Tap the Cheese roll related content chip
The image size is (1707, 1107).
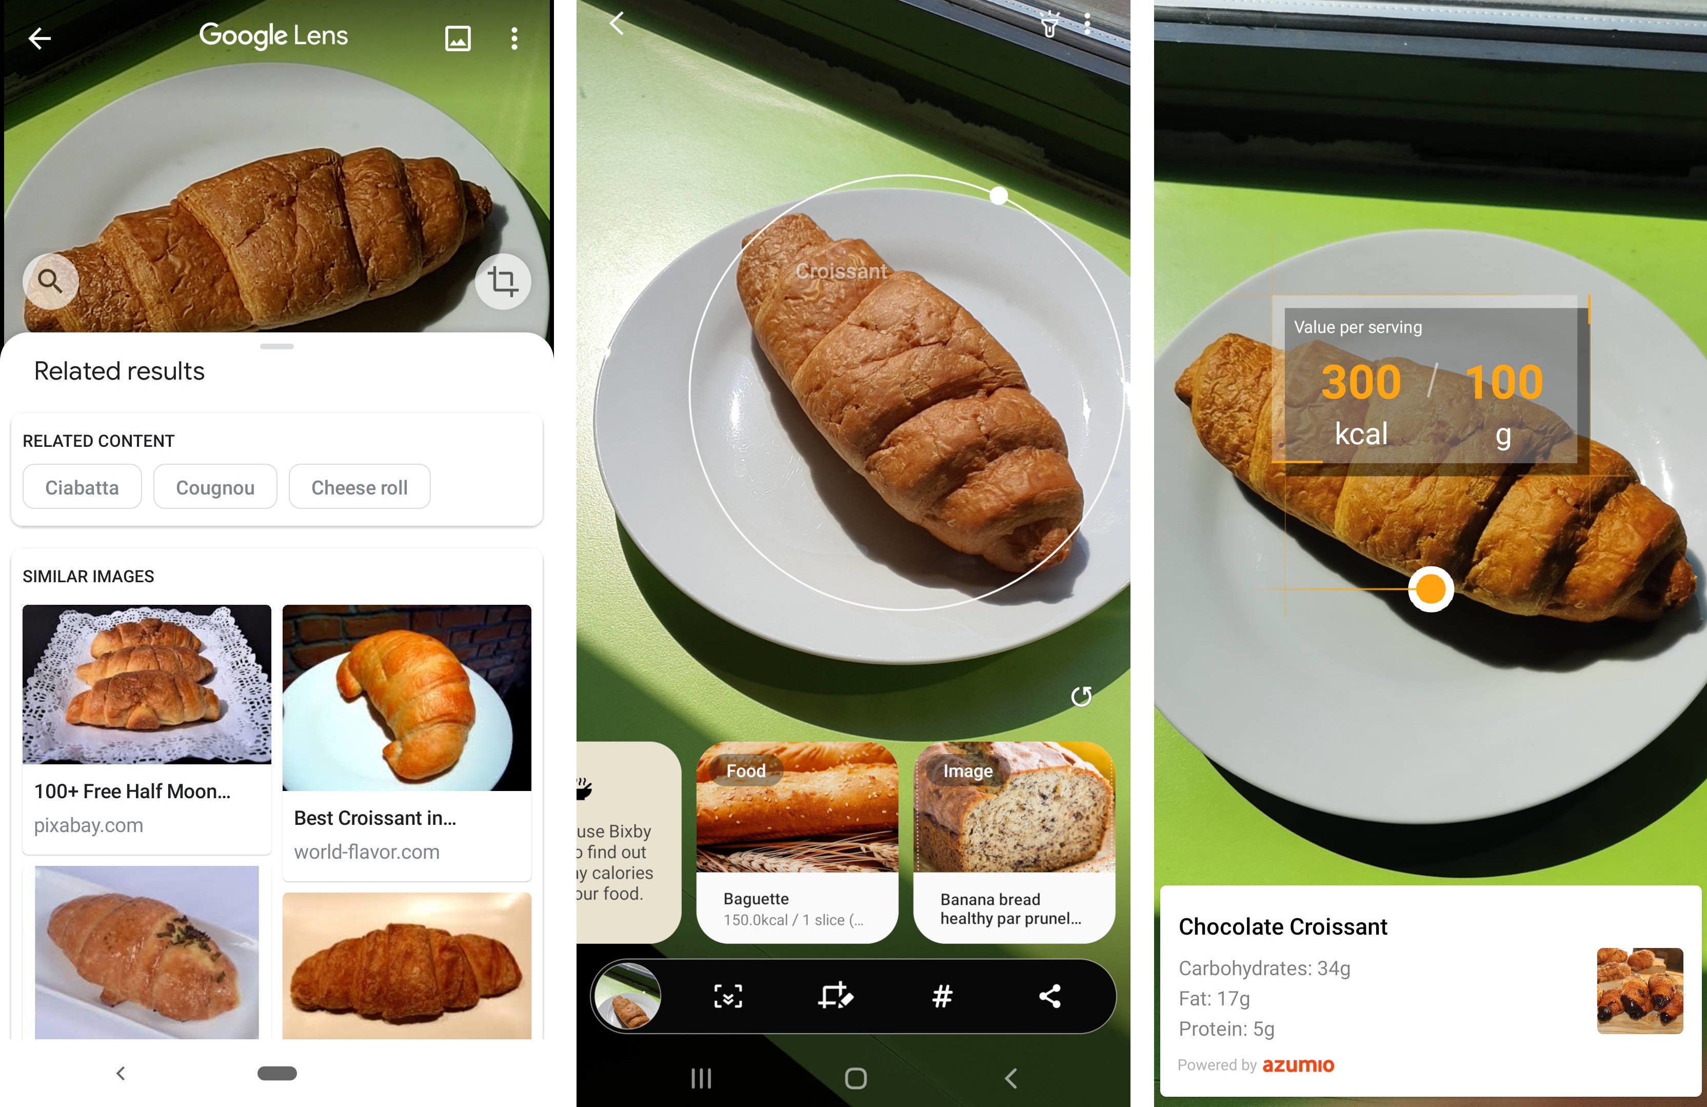360,487
